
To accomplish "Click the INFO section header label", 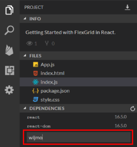I will click(x=35, y=19).
